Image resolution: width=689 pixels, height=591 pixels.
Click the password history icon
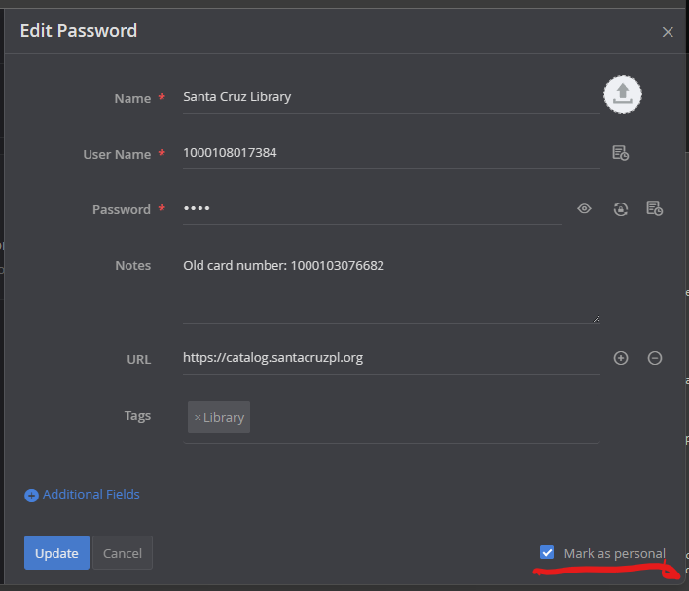tap(655, 208)
